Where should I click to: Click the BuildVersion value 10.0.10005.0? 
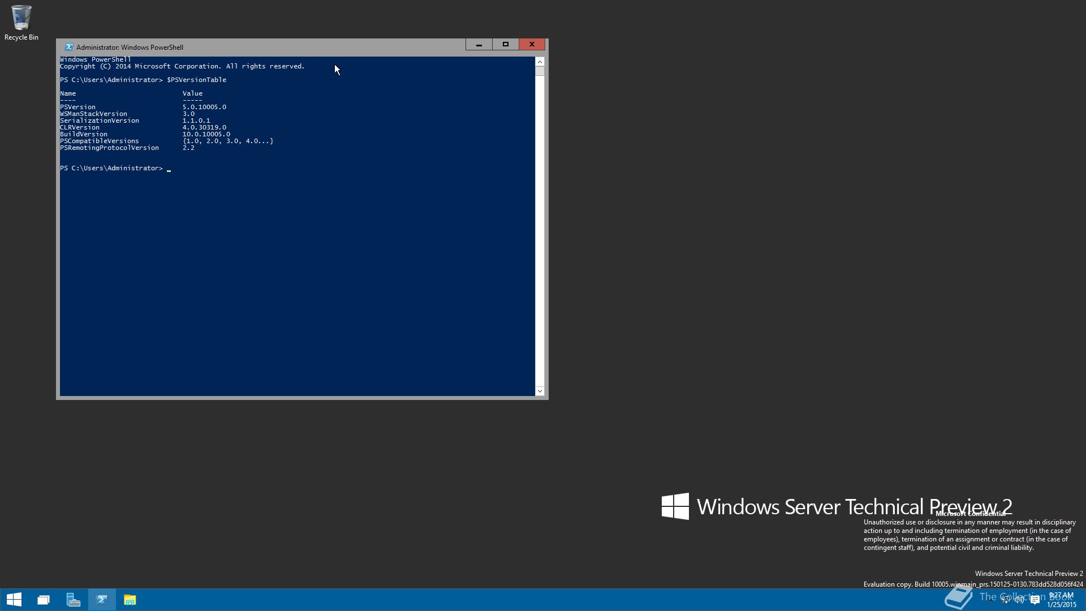[206, 134]
